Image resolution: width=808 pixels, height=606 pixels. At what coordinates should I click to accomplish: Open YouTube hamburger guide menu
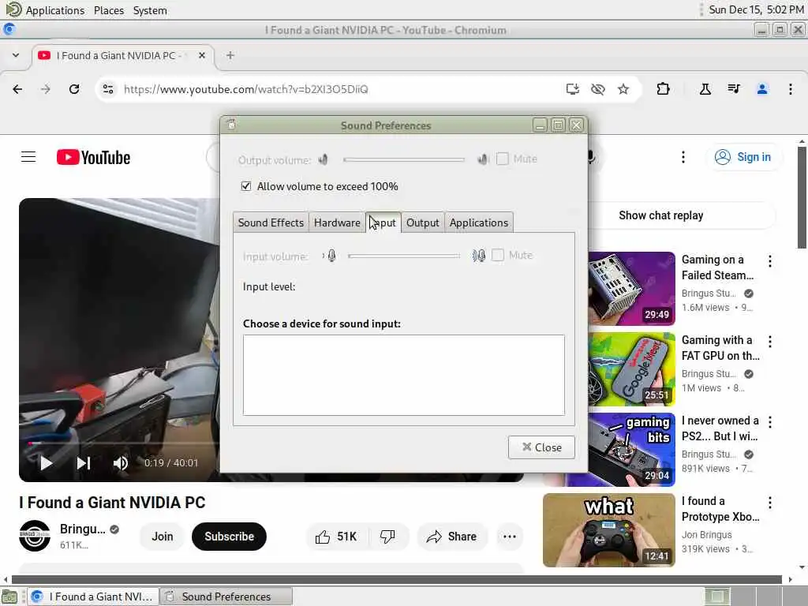(x=28, y=157)
